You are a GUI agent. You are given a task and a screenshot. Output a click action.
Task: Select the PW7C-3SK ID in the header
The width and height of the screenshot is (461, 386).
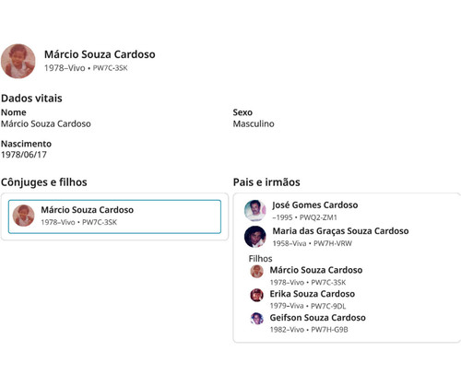110,68
